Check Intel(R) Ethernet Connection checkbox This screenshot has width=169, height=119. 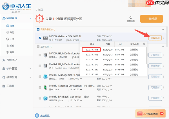pyautogui.click(x=40, y=87)
